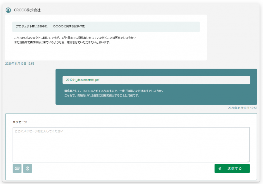Click empty area of the white received bubble

click(106, 53)
